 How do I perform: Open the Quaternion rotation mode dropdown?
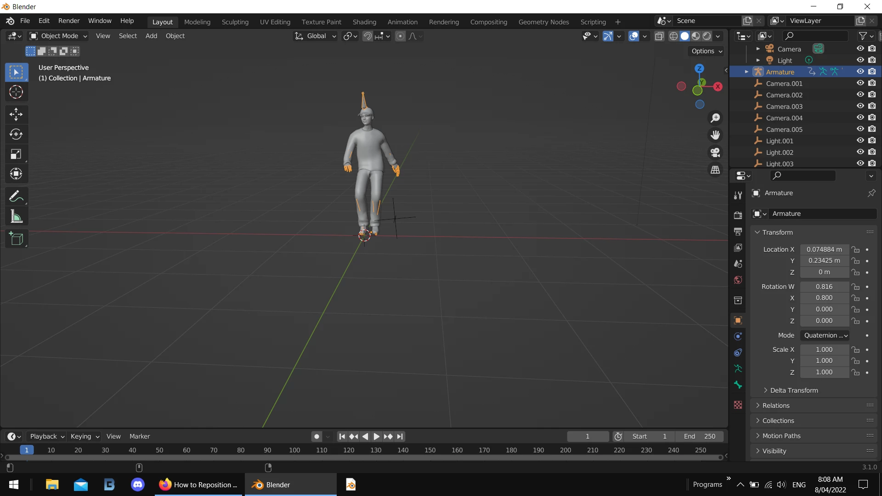click(x=825, y=335)
